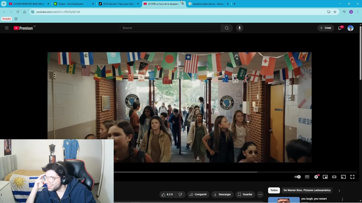Start voice search with microphone icon
Image resolution: width=362 pixels, height=203 pixels.
(x=240, y=28)
